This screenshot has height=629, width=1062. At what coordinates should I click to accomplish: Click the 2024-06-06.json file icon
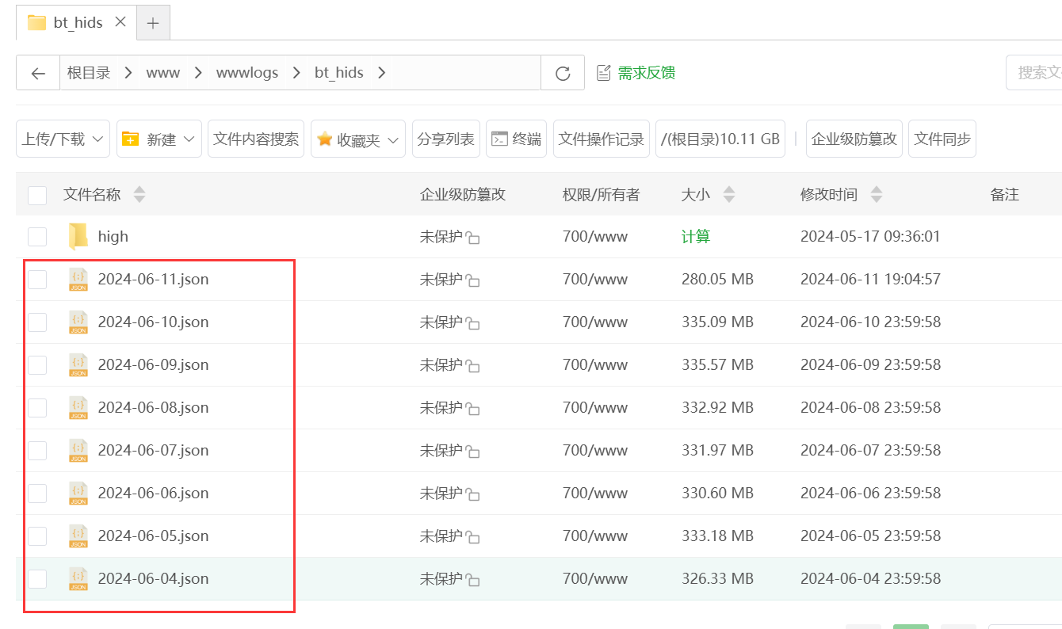78,493
